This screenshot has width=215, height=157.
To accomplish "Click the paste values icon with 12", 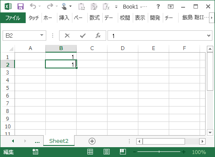I will click(x=81, y=6).
